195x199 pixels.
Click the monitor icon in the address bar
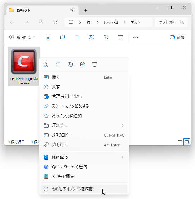[71, 22]
